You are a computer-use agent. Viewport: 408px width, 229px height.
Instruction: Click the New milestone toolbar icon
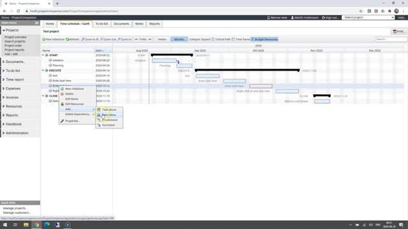pyautogui.click(x=44, y=39)
